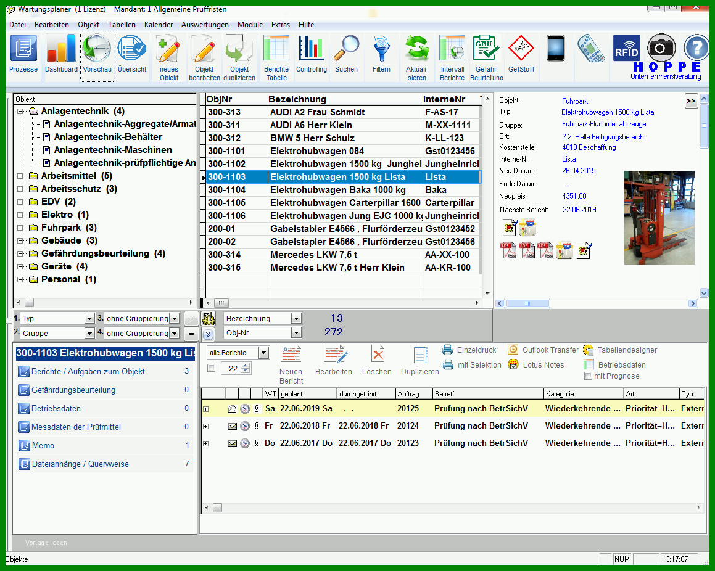Increase the 22 spinner value
This screenshot has height=571, width=715.
point(246,366)
